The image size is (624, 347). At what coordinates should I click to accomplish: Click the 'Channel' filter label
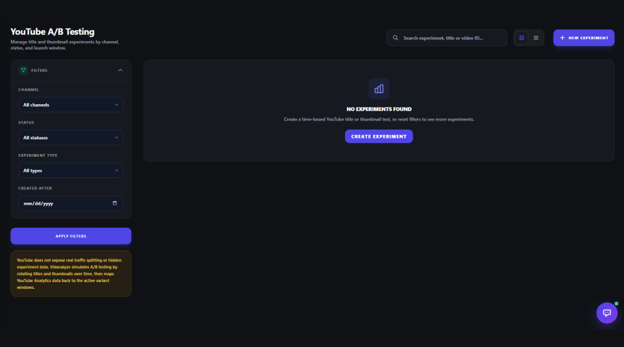28,89
